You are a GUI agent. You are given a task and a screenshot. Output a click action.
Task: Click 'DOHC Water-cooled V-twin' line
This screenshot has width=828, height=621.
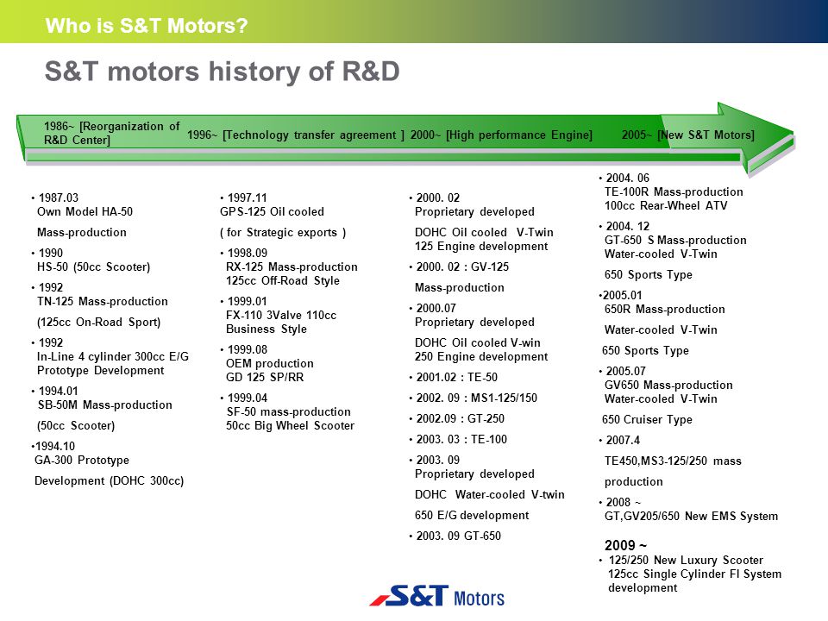490,495
